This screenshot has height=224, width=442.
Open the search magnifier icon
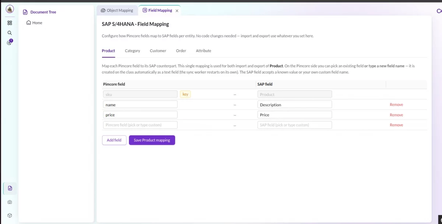pyautogui.click(x=10, y=33)
